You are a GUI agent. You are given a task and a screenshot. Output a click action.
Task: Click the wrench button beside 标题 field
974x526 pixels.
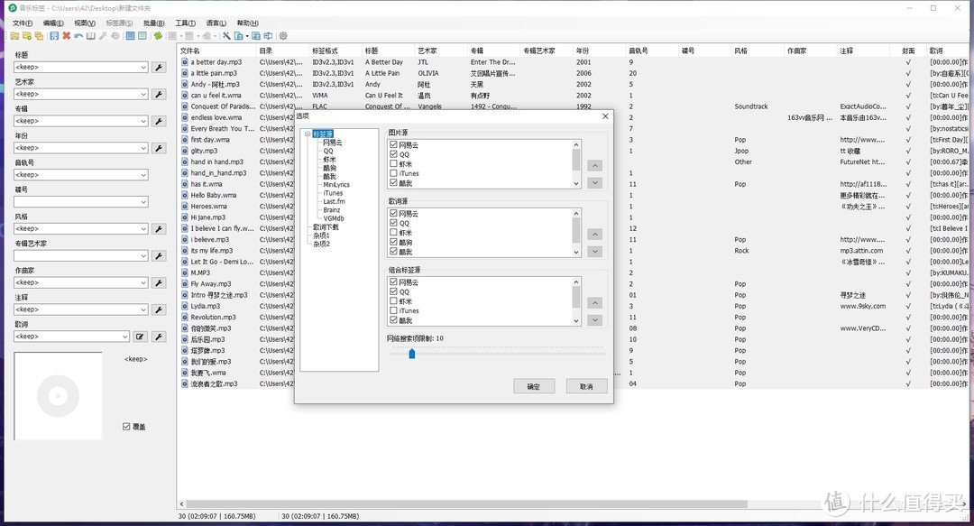[x=159, y=68]
